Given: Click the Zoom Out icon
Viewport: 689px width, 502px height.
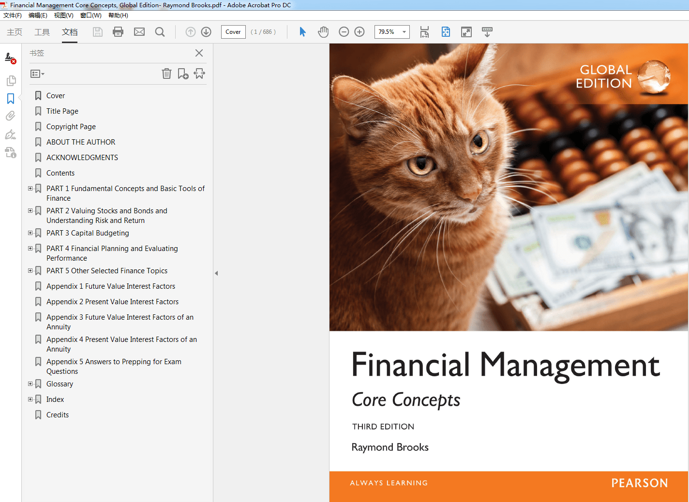Looking at the screenshot, I should pos(344,31).
